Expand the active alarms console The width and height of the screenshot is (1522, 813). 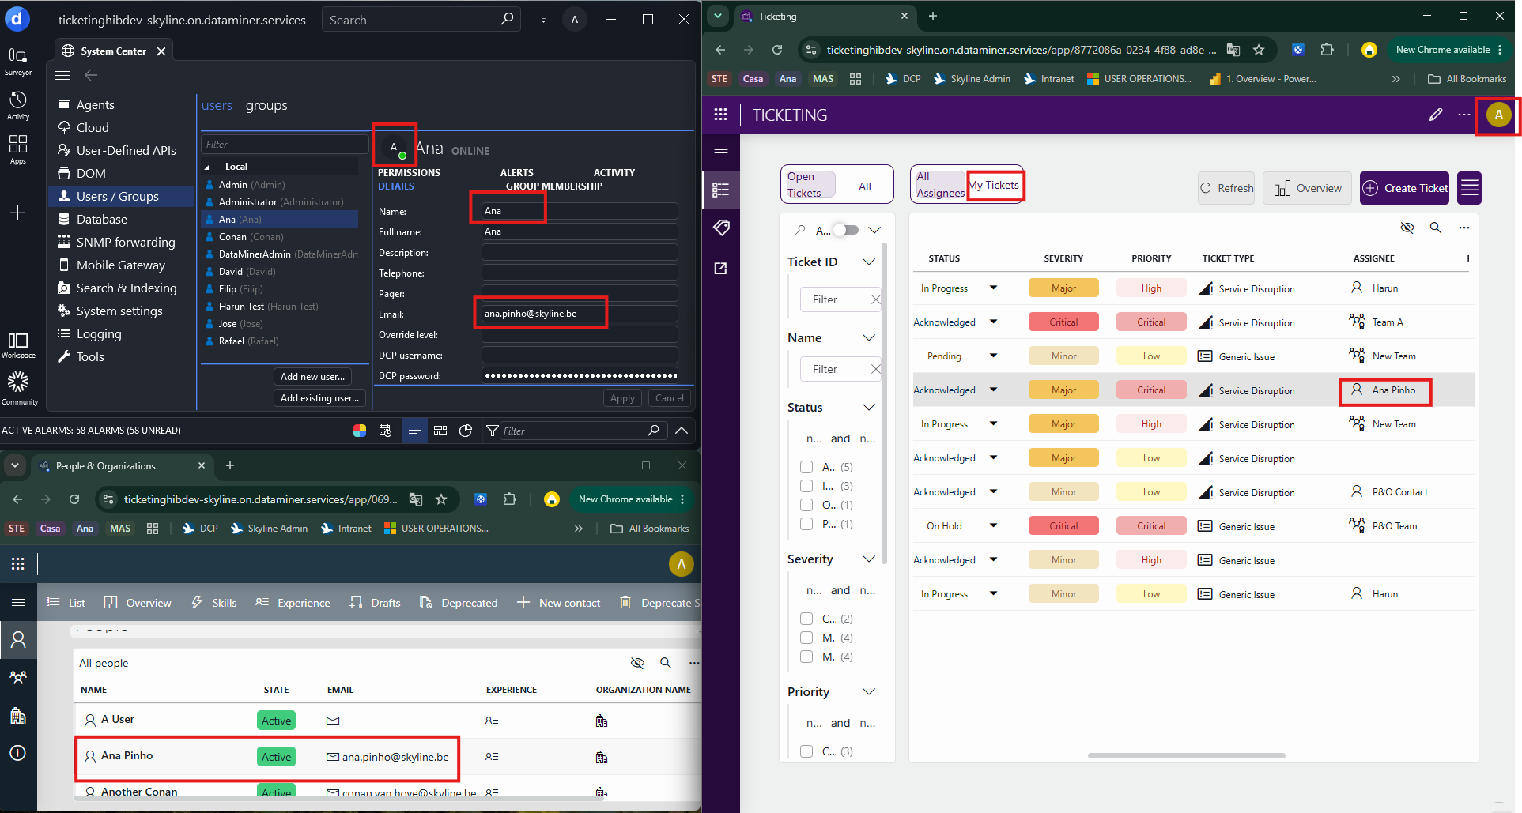tap(682, 431)
